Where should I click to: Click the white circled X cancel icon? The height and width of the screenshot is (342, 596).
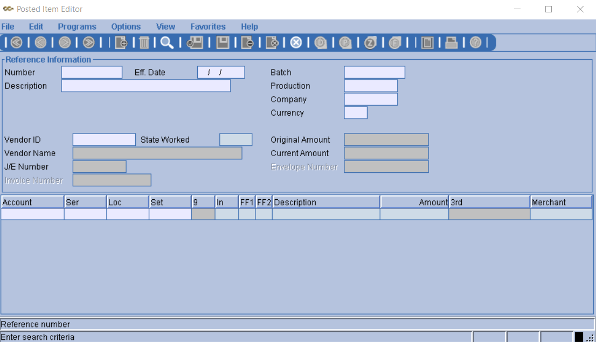(296, 43)
